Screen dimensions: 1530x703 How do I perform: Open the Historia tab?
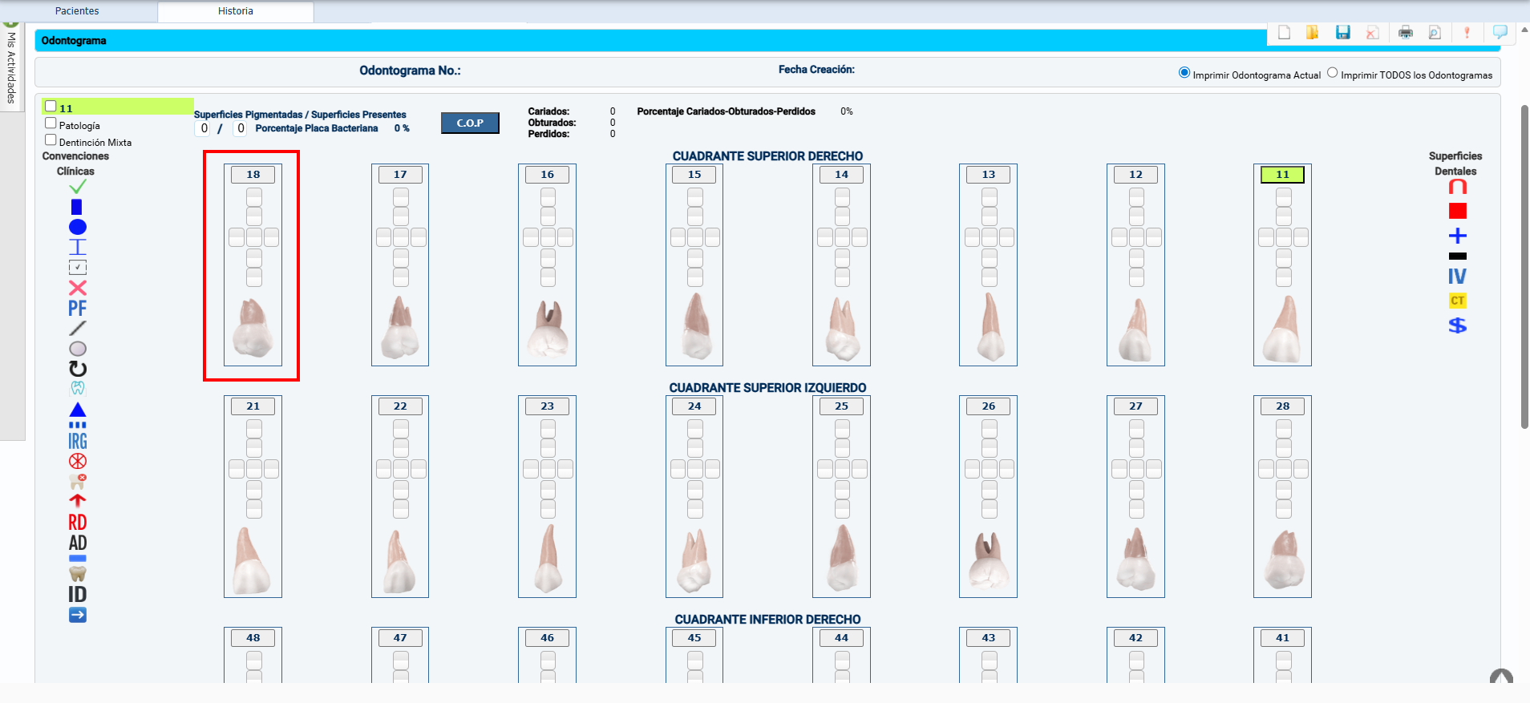click(235, 11)
